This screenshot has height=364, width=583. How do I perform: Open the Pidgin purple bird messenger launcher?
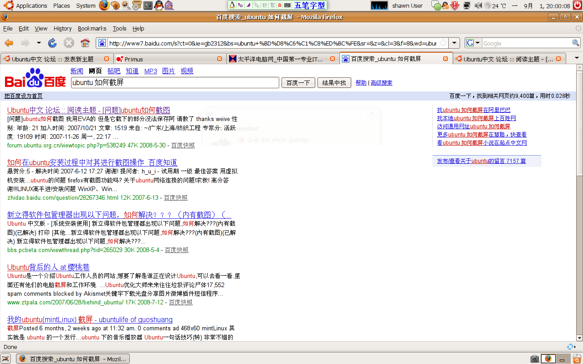tap(169, 5)
